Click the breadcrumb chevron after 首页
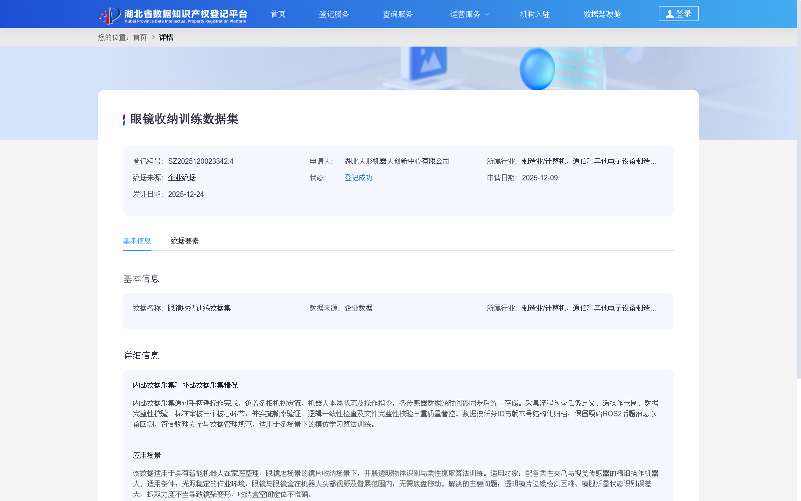The width and height of the screenshot is (801, 501). pyautogui.click(x=153, y=37)
